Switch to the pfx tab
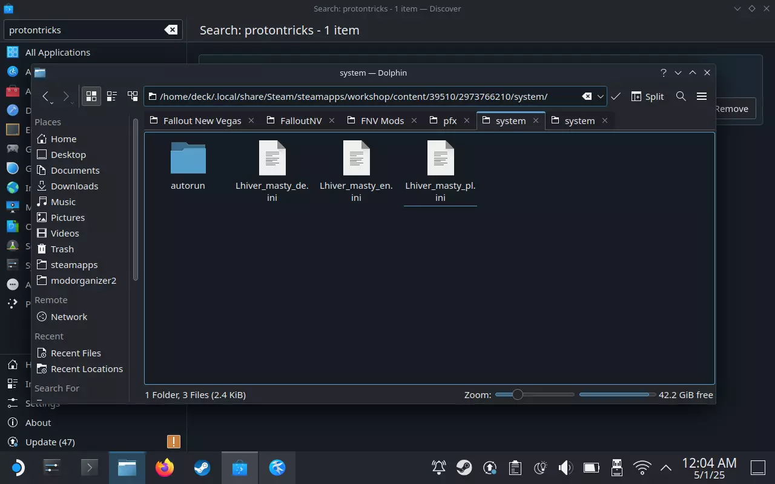The width and height of the screenshot is (775, 484). [450, 120]
